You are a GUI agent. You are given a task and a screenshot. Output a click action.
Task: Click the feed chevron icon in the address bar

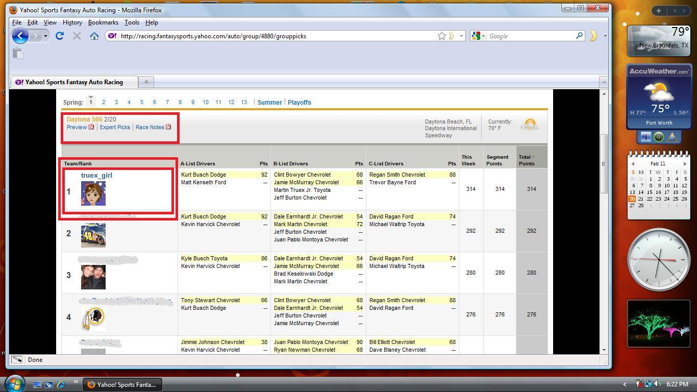[x=451, y=36]
